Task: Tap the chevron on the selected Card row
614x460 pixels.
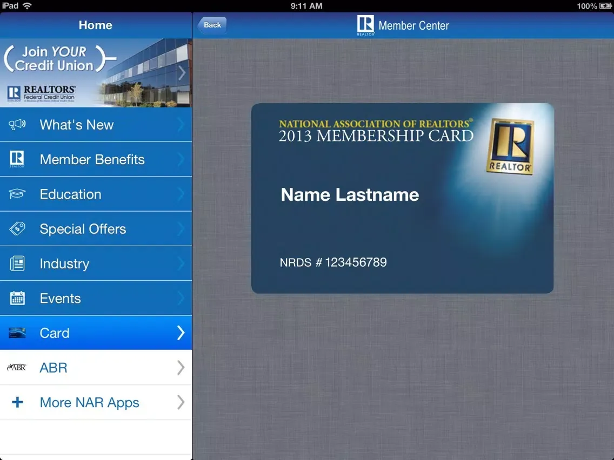Action: (x=181, y=333)
